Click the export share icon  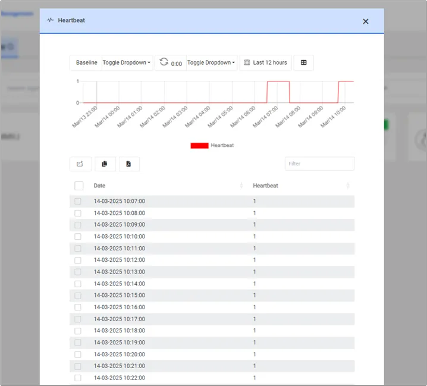point(80,164)
